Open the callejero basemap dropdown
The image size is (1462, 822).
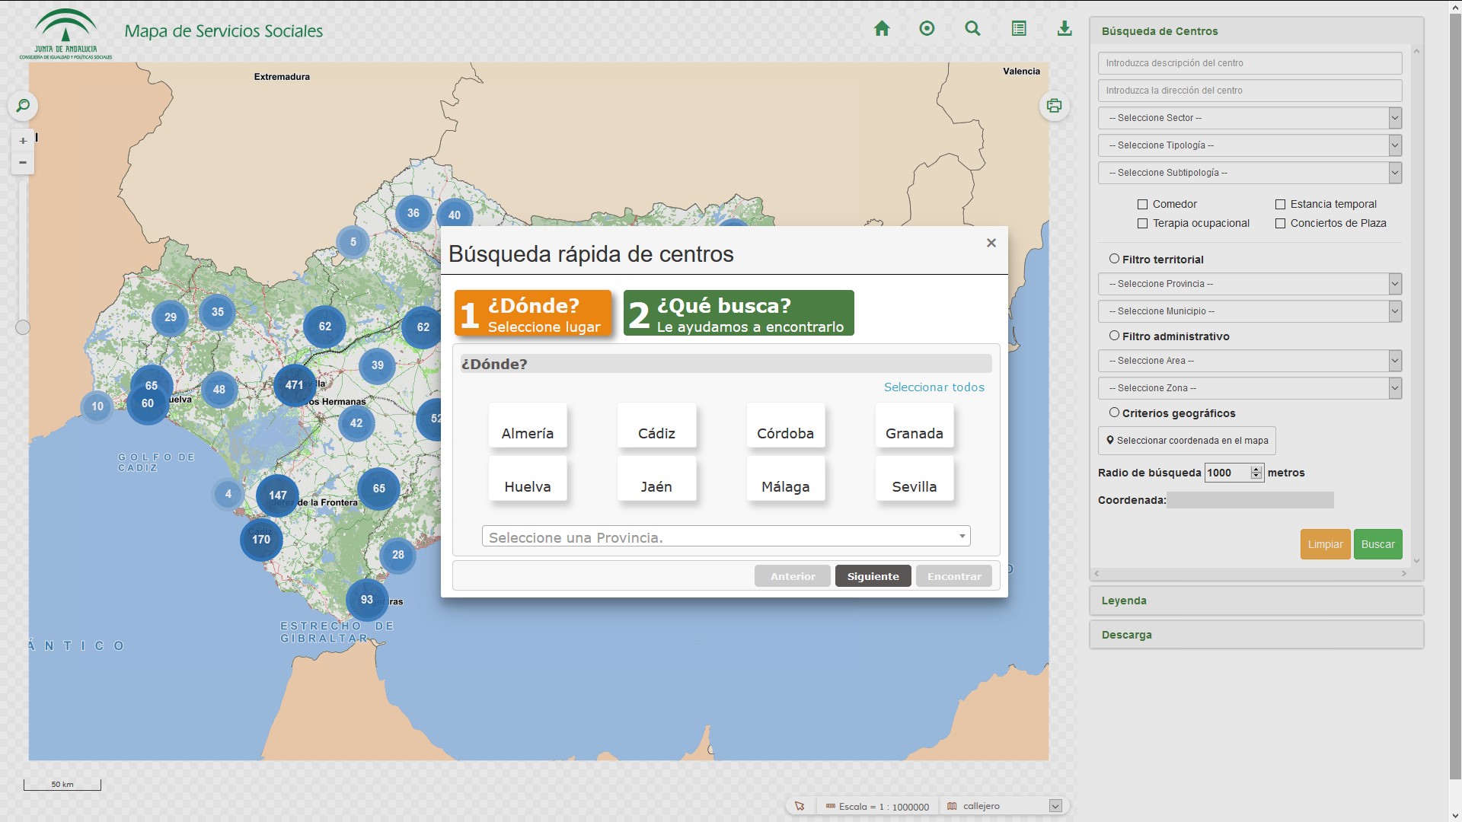[x=1055, y=806]
